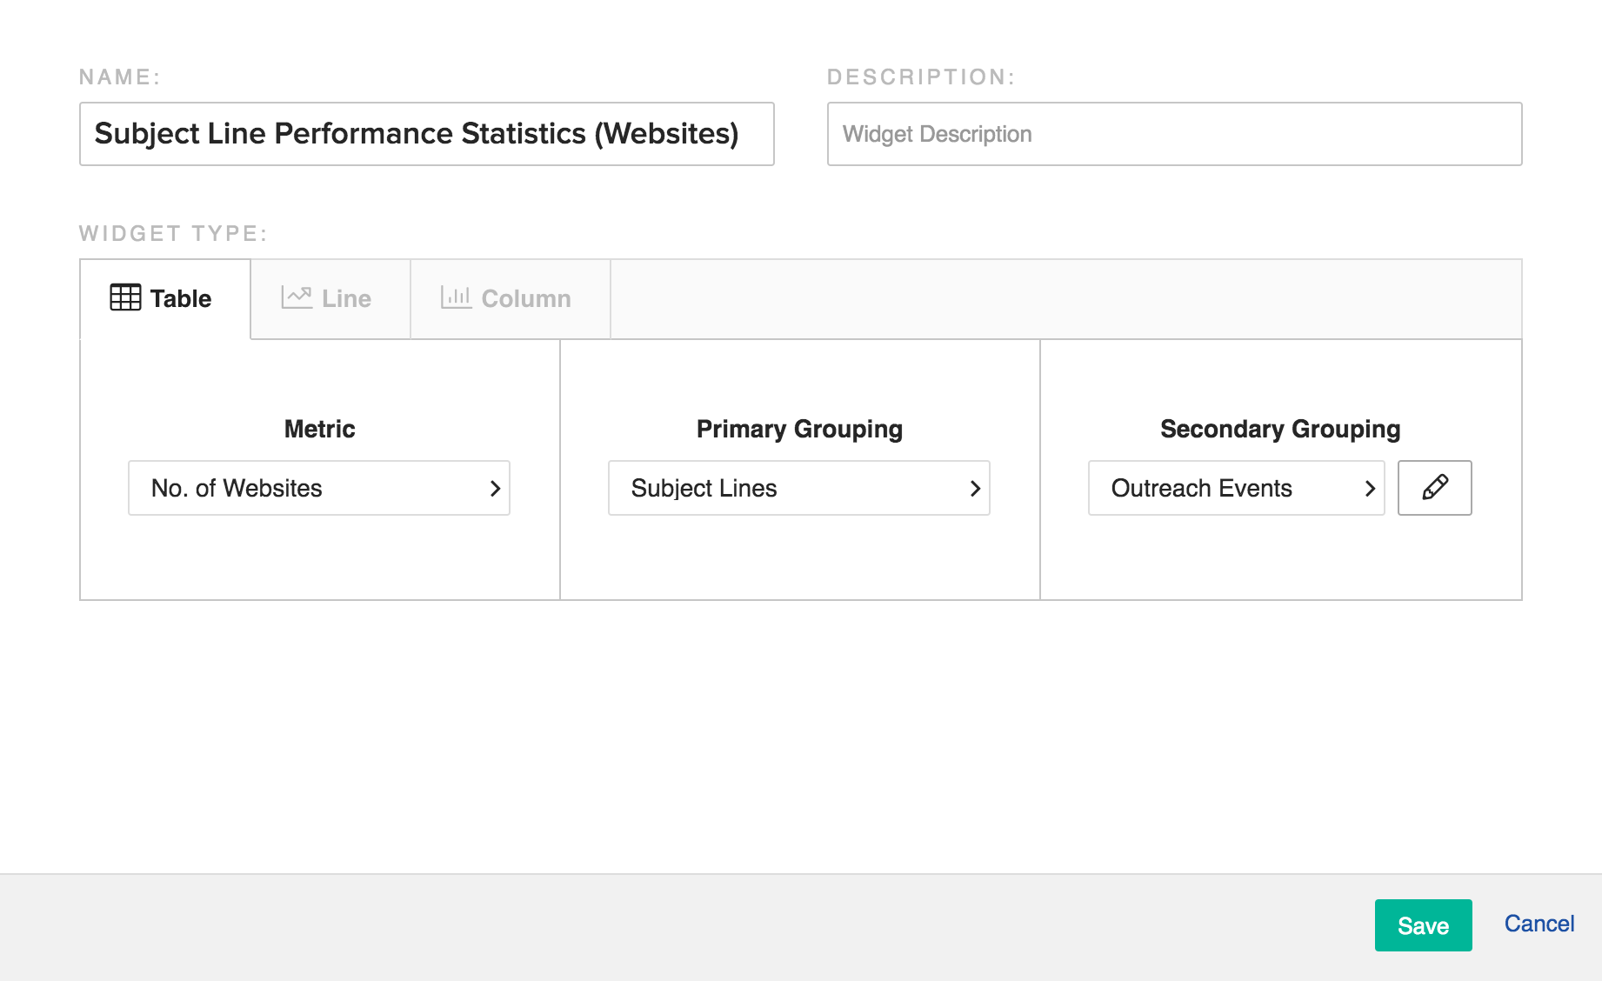Click the column chart icon

pyautogui.click(x=456, y=297)
